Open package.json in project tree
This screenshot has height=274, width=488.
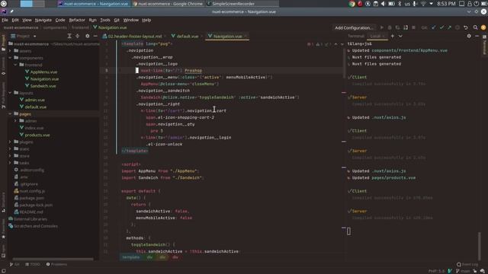[x=31, y=198]
